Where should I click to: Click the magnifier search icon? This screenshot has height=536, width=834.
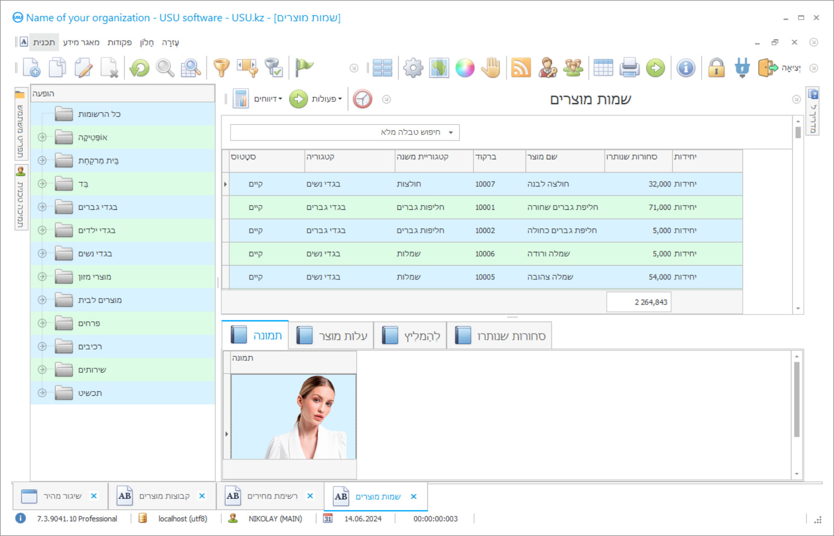[165, 68]
